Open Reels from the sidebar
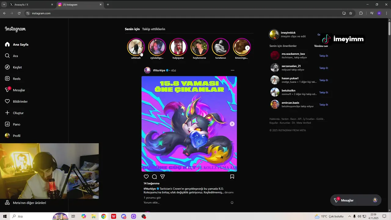 pyautogui.click(x=13, y=79)
